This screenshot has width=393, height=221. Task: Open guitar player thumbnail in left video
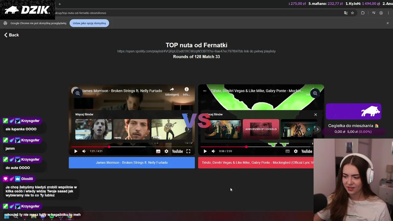pyautogui.click(x=169, y=129)
